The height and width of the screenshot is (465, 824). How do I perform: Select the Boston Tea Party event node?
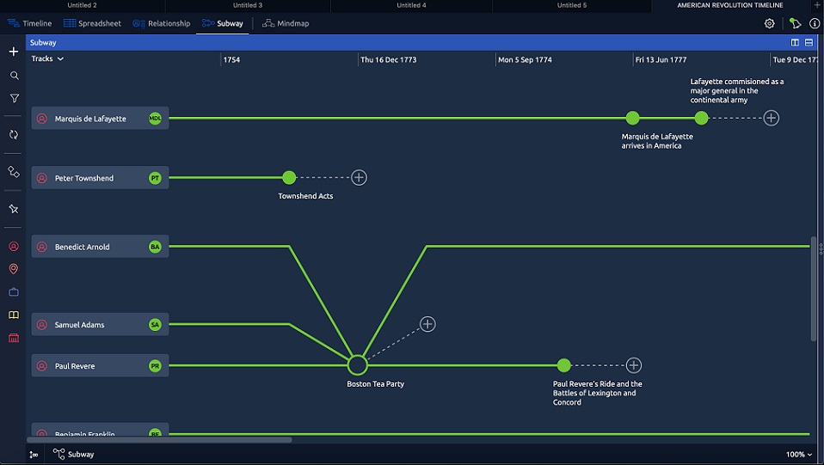[x=357, y=365]
